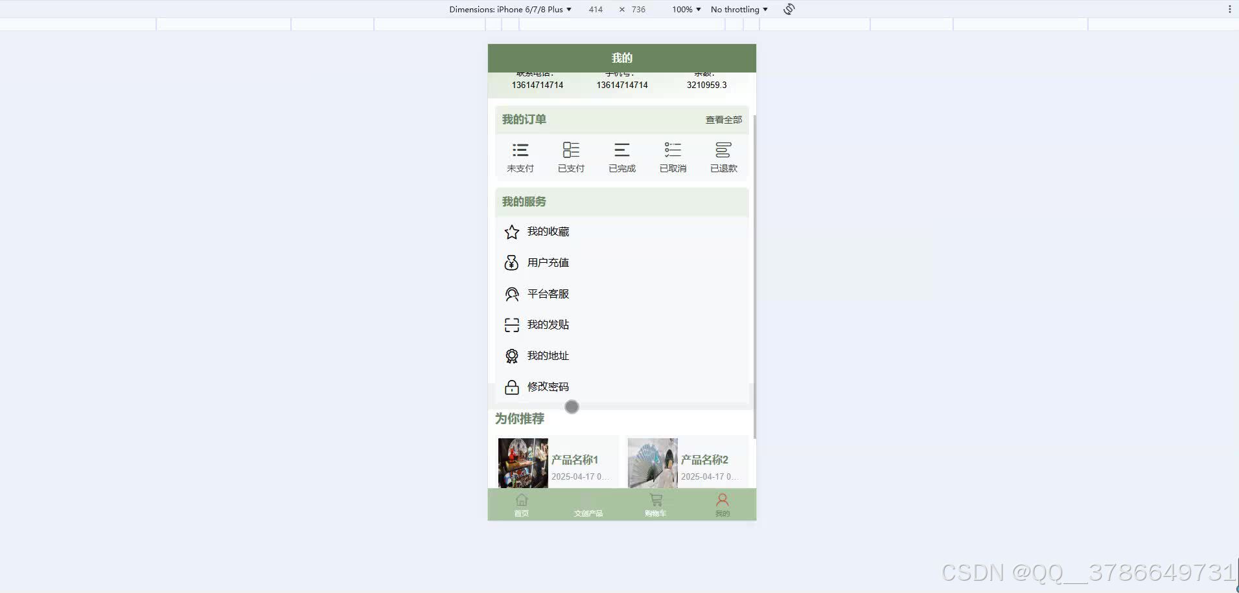The width and height of the screenshot is (1239, 593).
Task: Click the height field showing 736
Action: click(x=638, y=9)
